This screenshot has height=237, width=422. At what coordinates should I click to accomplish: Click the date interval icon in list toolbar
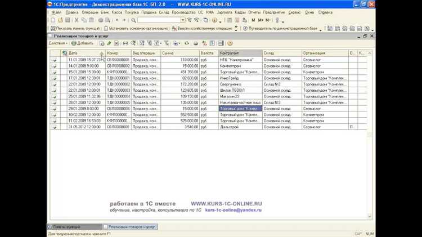tap(125, 43)
